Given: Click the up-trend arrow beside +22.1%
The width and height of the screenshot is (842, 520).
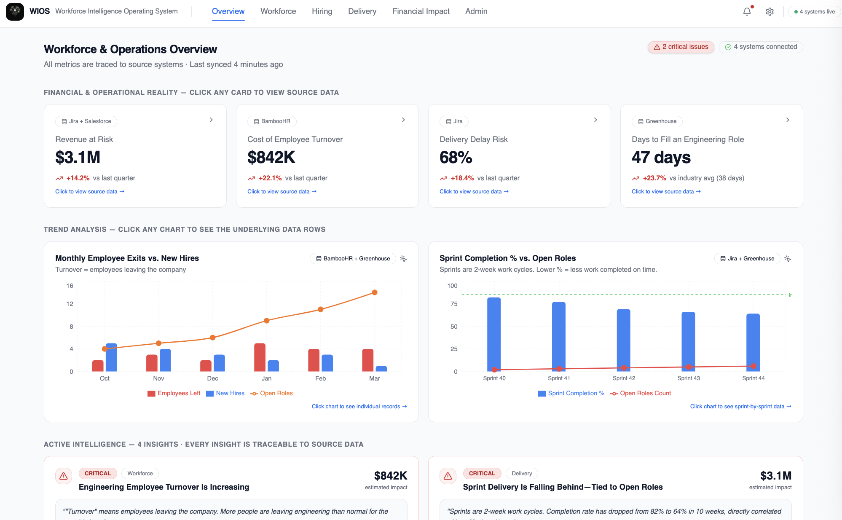Looking at the screenshot, I should click(x=251, y=178).
